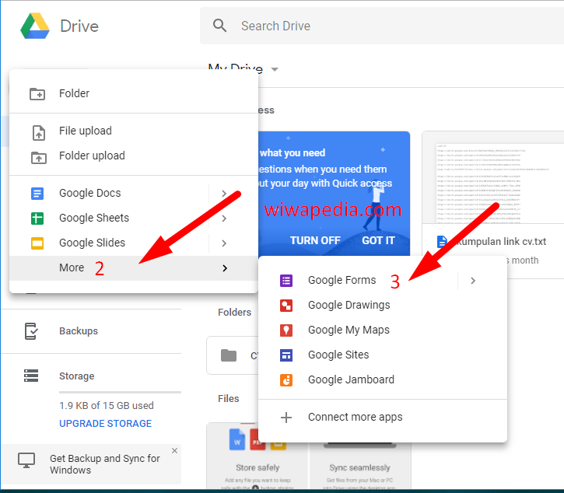Click the gray folder icon under Folders
Screen dimensions: 564x493
tap(229, 355)
